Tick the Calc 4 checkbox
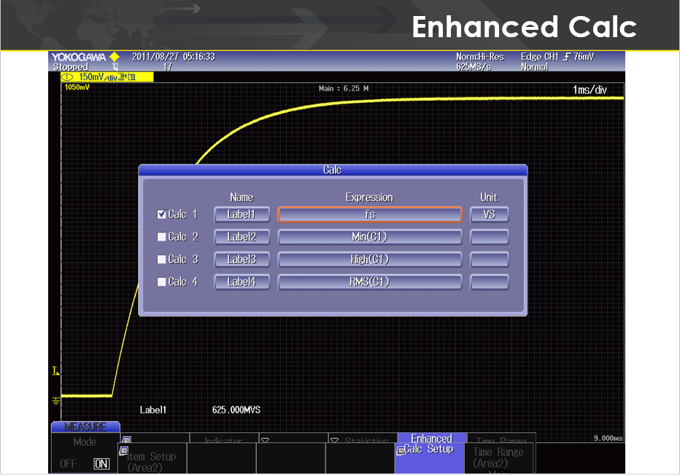680x475 pixels. click(x=161, y=282)
